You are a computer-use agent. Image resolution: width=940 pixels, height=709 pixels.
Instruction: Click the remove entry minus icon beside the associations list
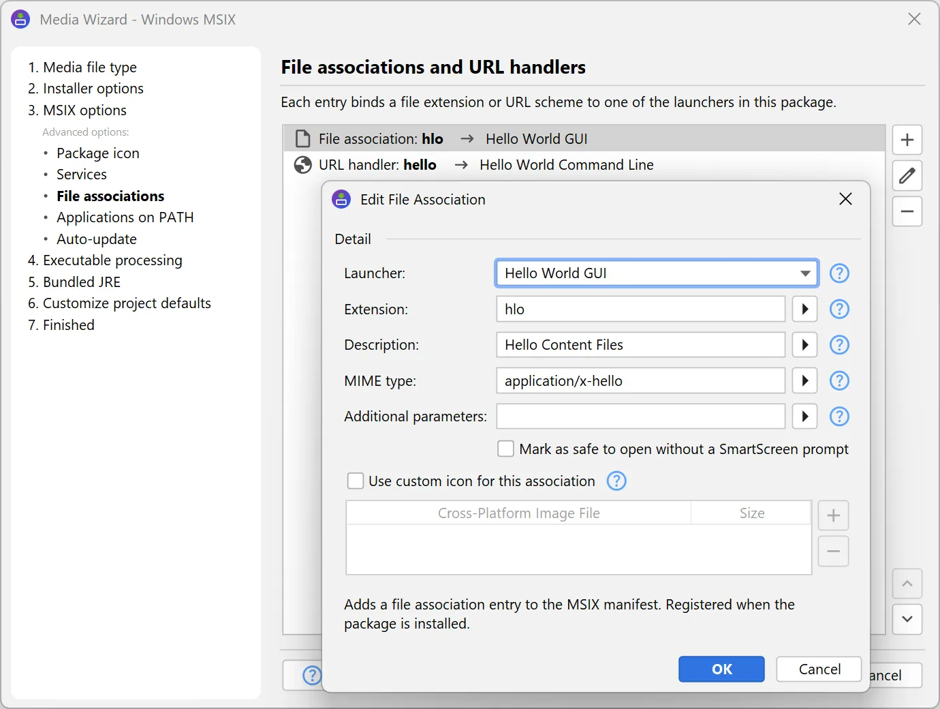click(907, 211)
